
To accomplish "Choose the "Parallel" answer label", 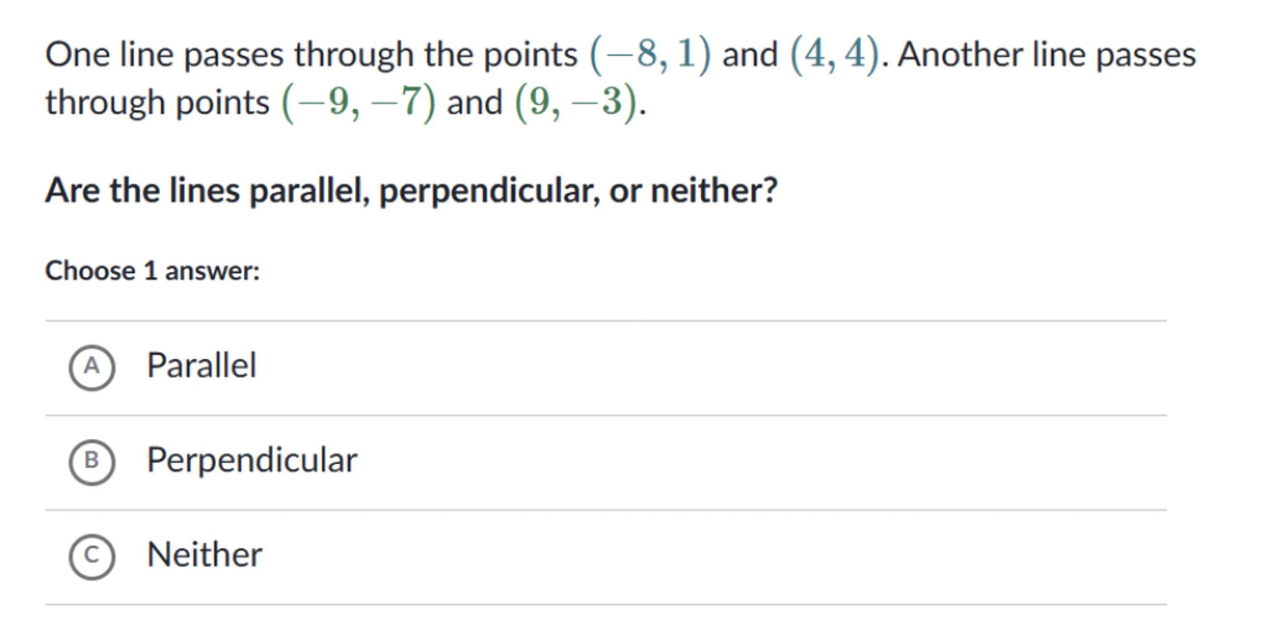I will click(x=201, y=365).
